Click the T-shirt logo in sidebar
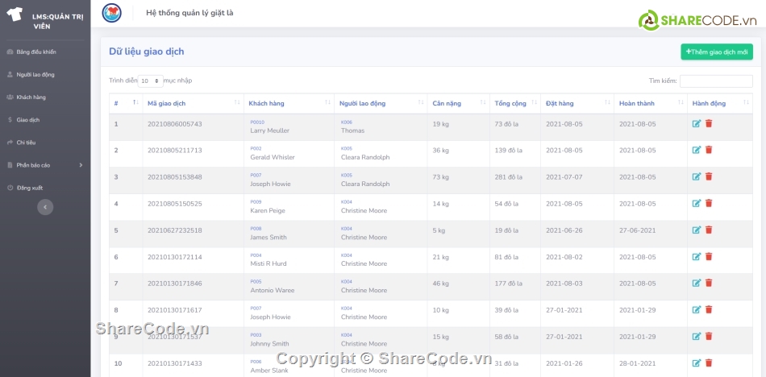This screenshot has height=377, width=766. pos(15,14)
